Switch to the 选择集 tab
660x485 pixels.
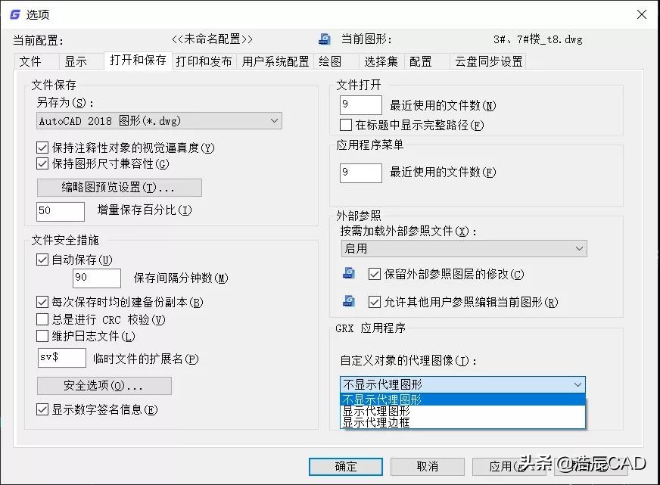click(x=382, y=61)
